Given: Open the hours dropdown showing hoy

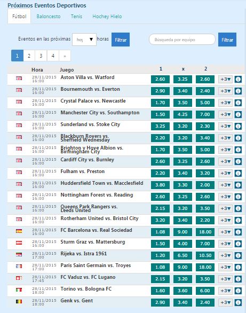Looking at the screenshot, I should coord(84,40).
